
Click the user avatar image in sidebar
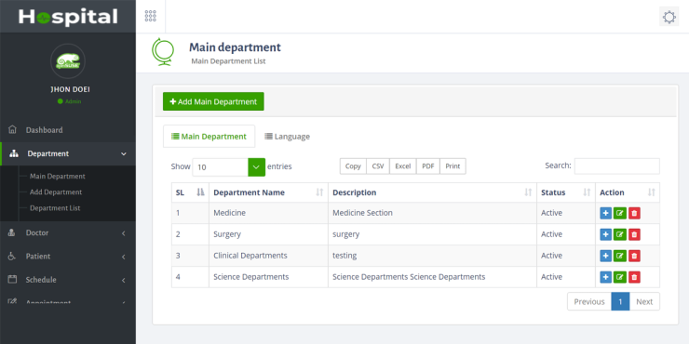click(x=68, y=61)
